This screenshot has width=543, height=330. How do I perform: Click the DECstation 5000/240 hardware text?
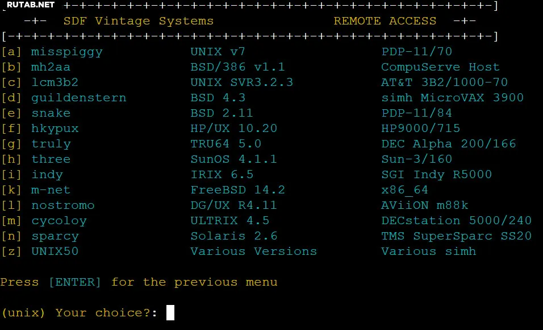pos(456,221)
